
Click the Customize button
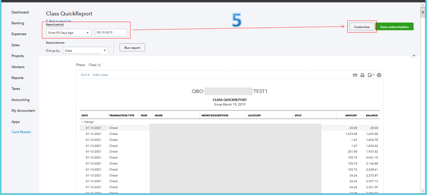362,26
